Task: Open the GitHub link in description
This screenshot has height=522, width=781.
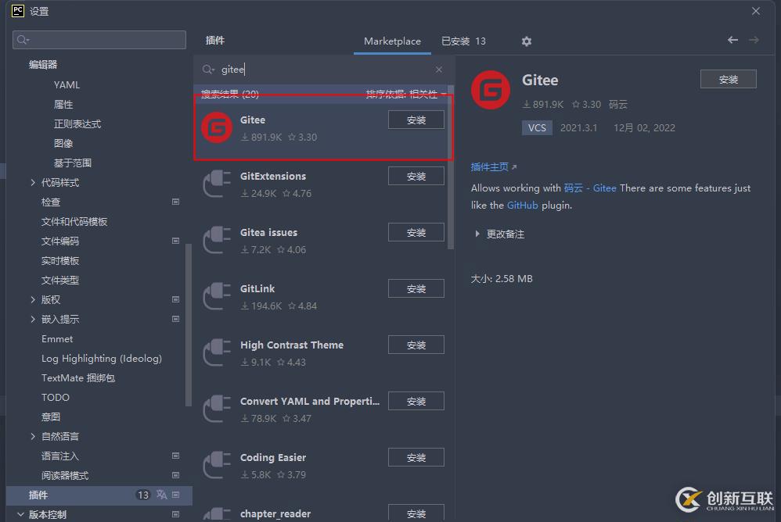Action: 523,206
